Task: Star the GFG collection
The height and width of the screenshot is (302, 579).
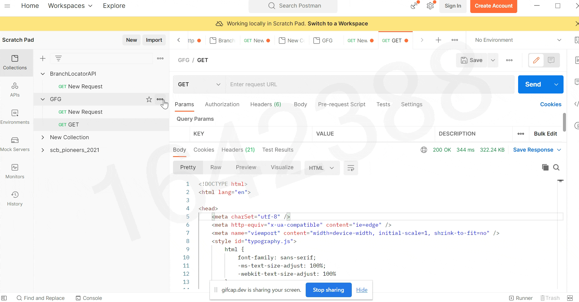Action: (x=149, y=99)
